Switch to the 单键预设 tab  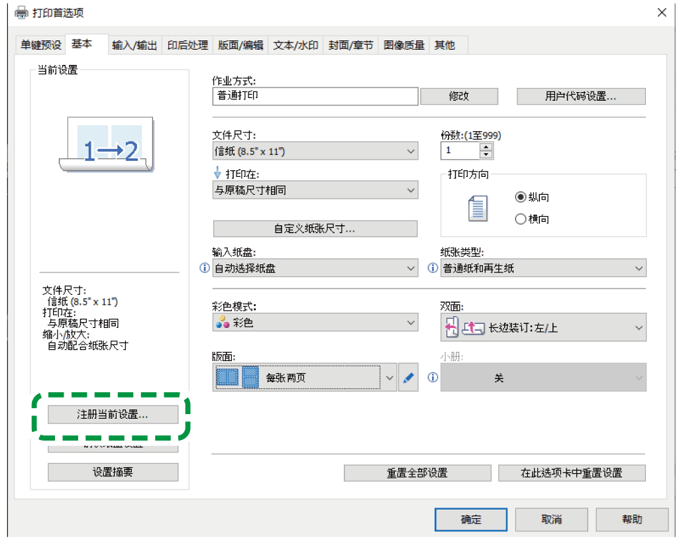40,45
